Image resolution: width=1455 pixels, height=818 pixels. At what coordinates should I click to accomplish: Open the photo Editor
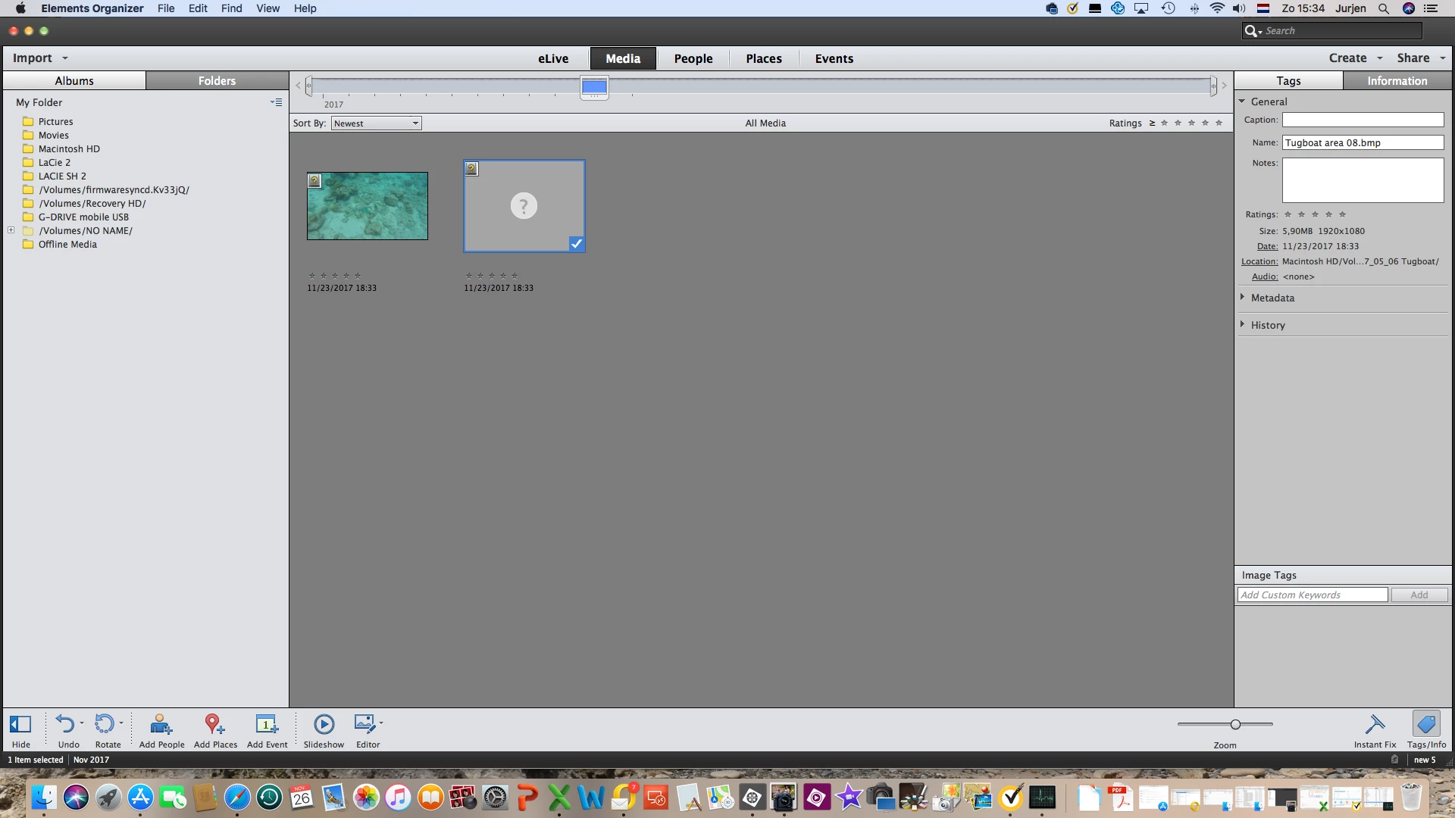(x=365, y=725)
